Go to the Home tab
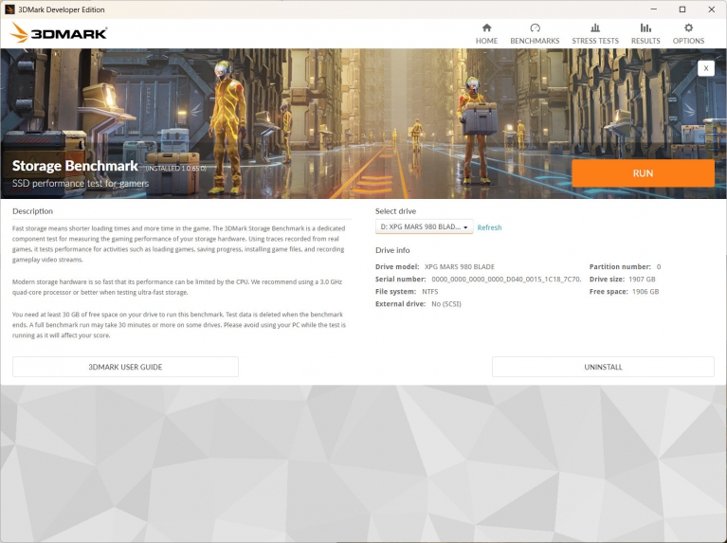The width and height of the screenshot is (727, 543). (486, 34)
